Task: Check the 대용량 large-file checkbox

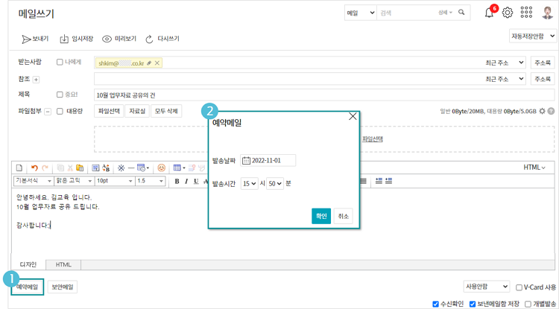Action: (60, 112)
